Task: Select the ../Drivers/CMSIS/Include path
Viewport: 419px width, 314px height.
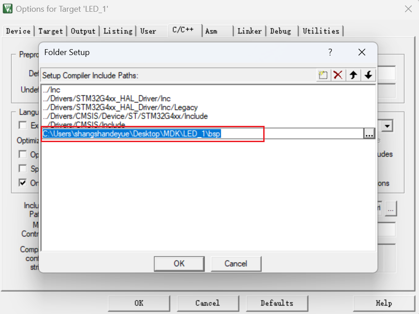Action: click(84, 125)
